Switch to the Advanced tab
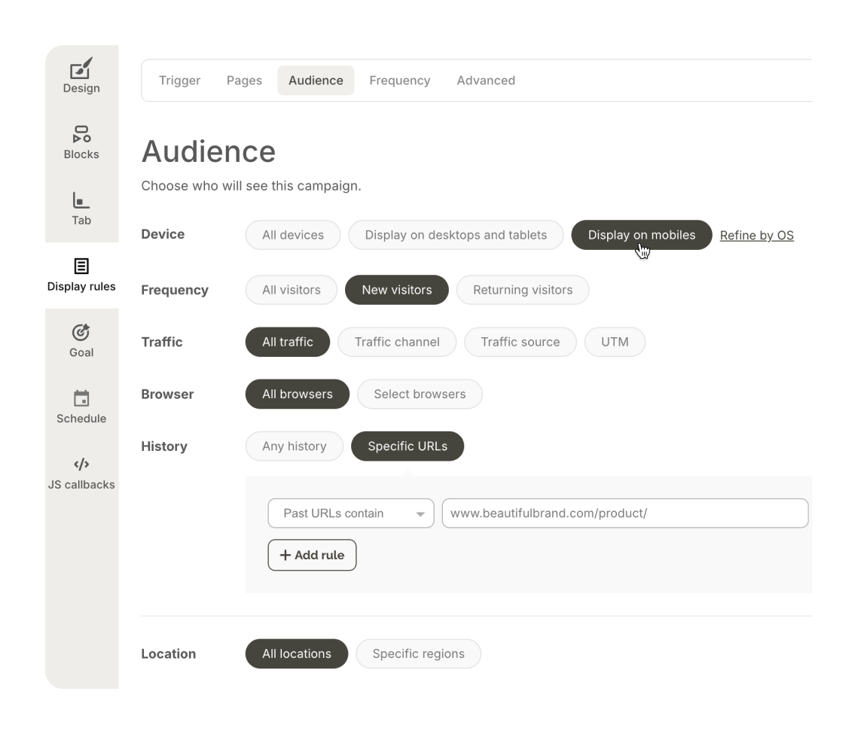 coord(486,80)
